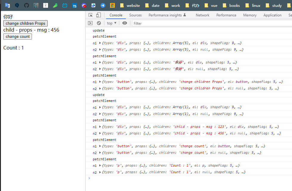Image resolution: width=292 pixels, height=191 pixels.
Task: Expand n2 button 'change children Props' object
Action: (100, 88)
